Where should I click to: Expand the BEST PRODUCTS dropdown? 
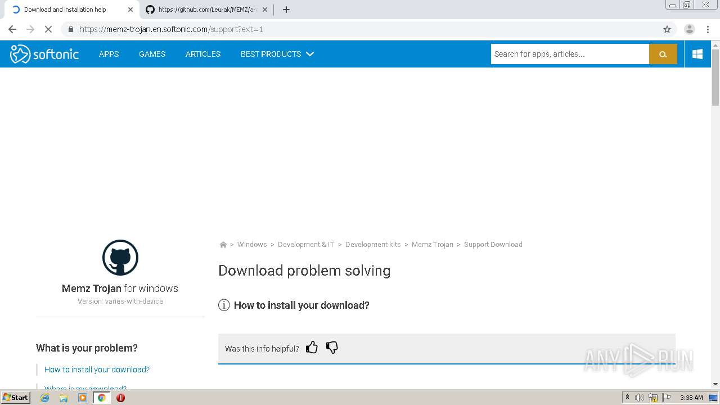coord(277,54)
